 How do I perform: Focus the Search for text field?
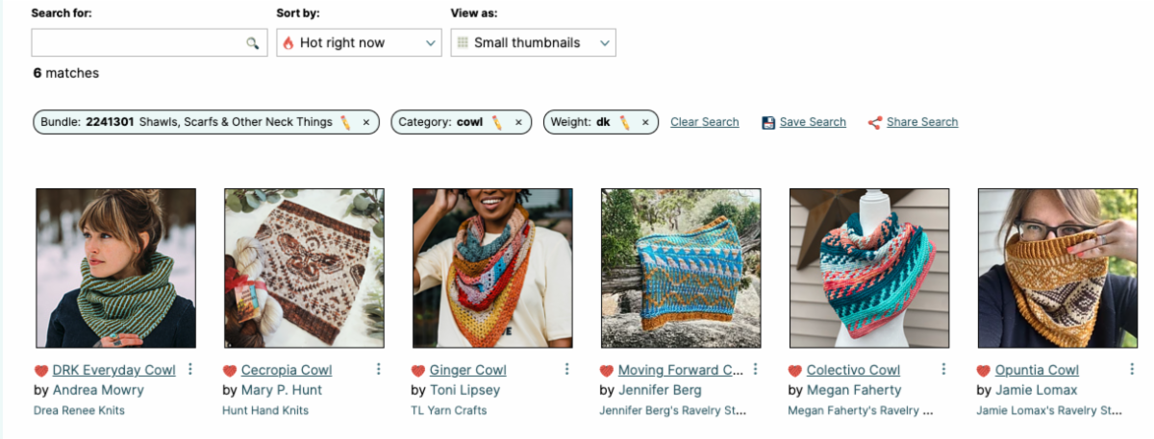(x=138, y=43)
